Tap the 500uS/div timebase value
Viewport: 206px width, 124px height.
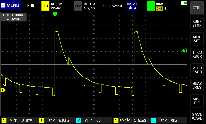[113, 6]
